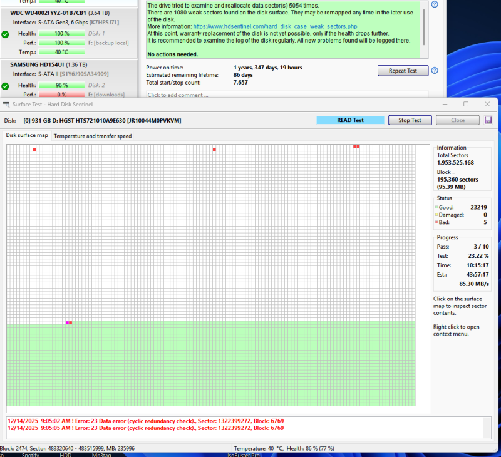501x457 pixels.
Task: Click the F: [backup local] drive label
Action: (108, 43)
